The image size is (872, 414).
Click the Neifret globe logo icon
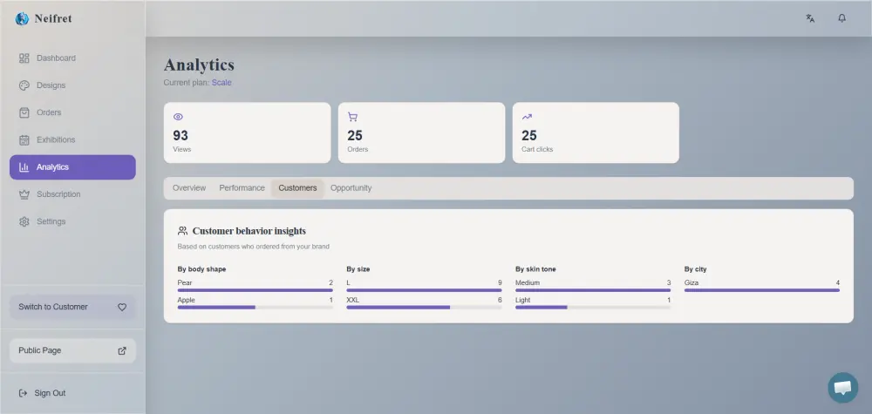(22, 19)
